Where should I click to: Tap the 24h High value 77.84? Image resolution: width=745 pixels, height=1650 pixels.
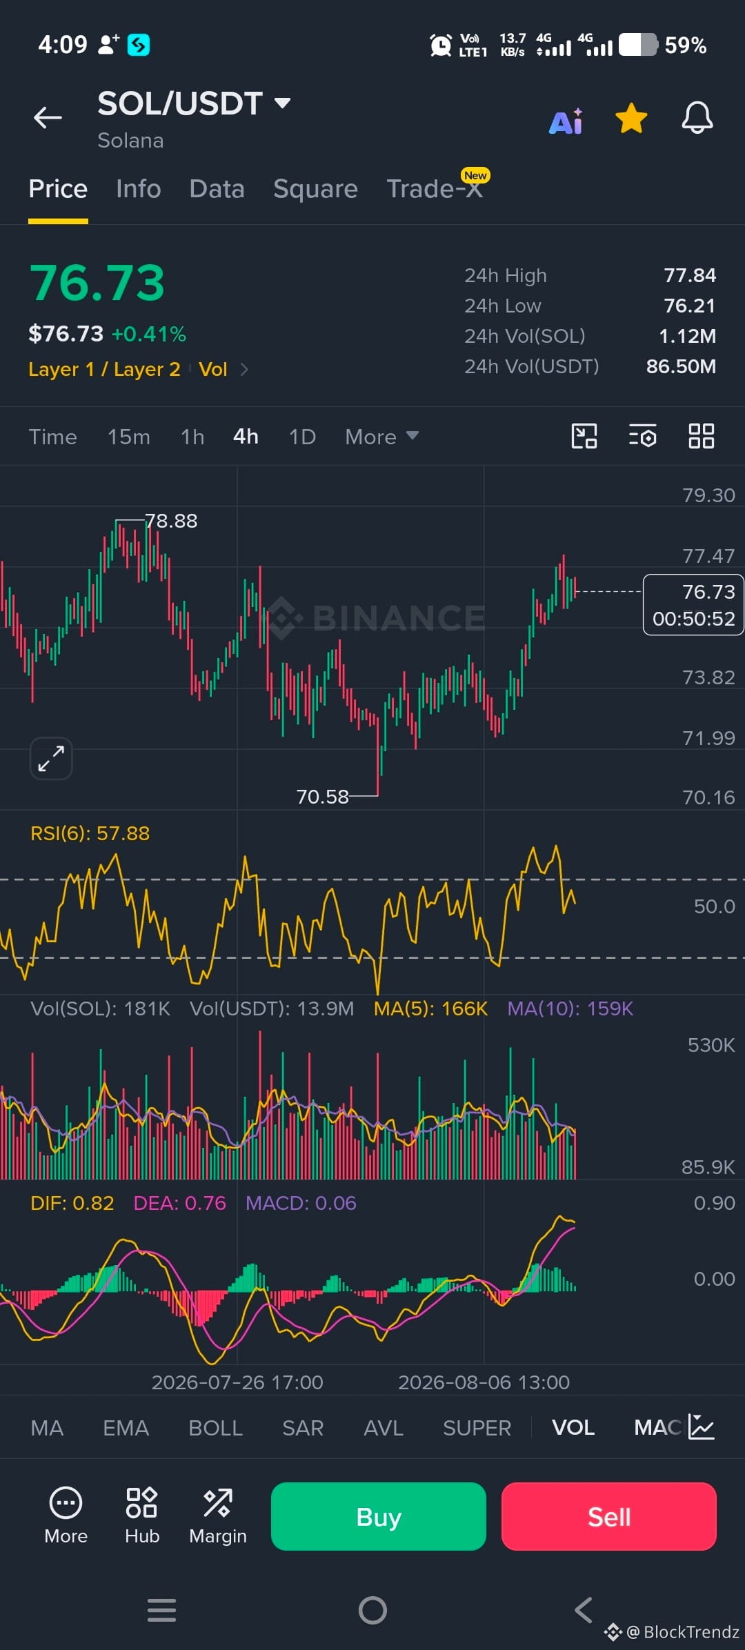pos(690,275)
